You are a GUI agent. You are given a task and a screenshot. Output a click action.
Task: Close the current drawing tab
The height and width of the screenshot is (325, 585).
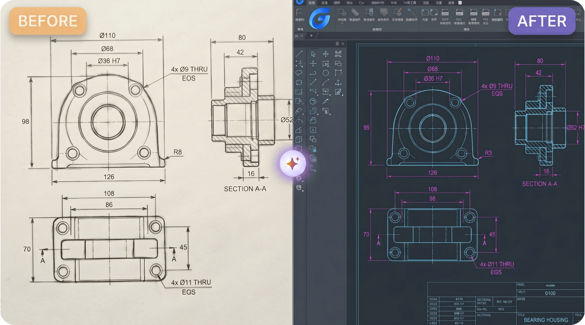(x=301, y=35)
